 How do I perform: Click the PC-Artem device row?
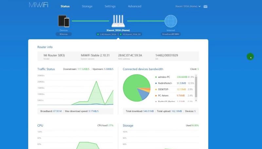coord(175,95)
